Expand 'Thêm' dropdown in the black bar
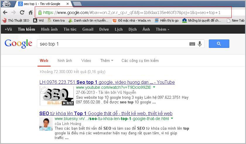This screenshot has width=246, height=144. point(163,29)
